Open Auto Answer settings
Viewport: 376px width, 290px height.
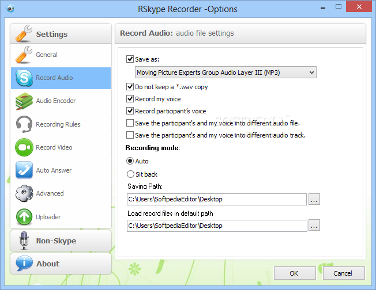[x=61, y=170]
